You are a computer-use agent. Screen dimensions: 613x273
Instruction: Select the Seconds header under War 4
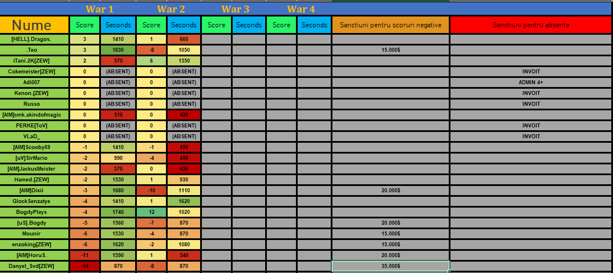pyautogui.click(x=314, y=25)
